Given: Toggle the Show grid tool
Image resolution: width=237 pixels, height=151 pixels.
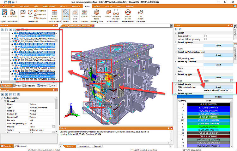Looking at the screenshot, I should [75, 14].
